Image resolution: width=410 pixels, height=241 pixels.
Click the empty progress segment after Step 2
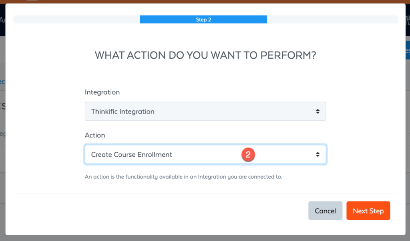click(x=332, y=20)
